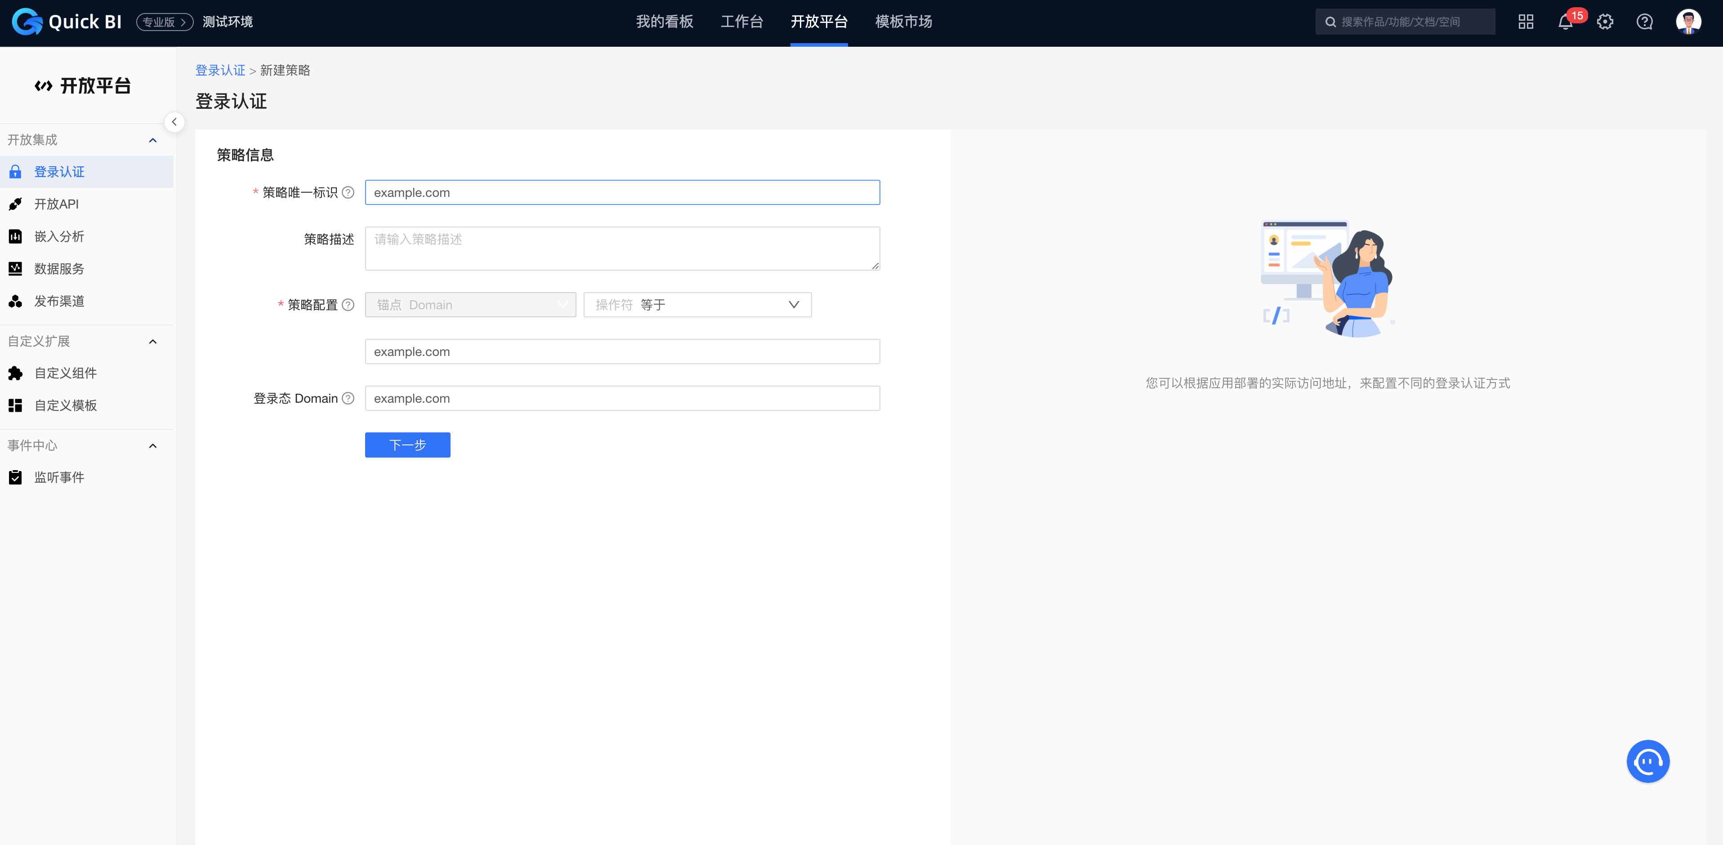The width and height of the screenshot is (1723, 845).
Task: Click the 下一步 button
Action: (x=407, y=445)
